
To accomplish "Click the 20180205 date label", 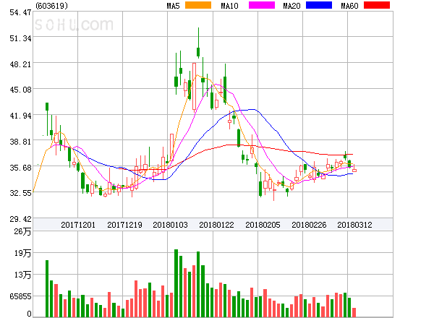I will [x=263, y=225].
